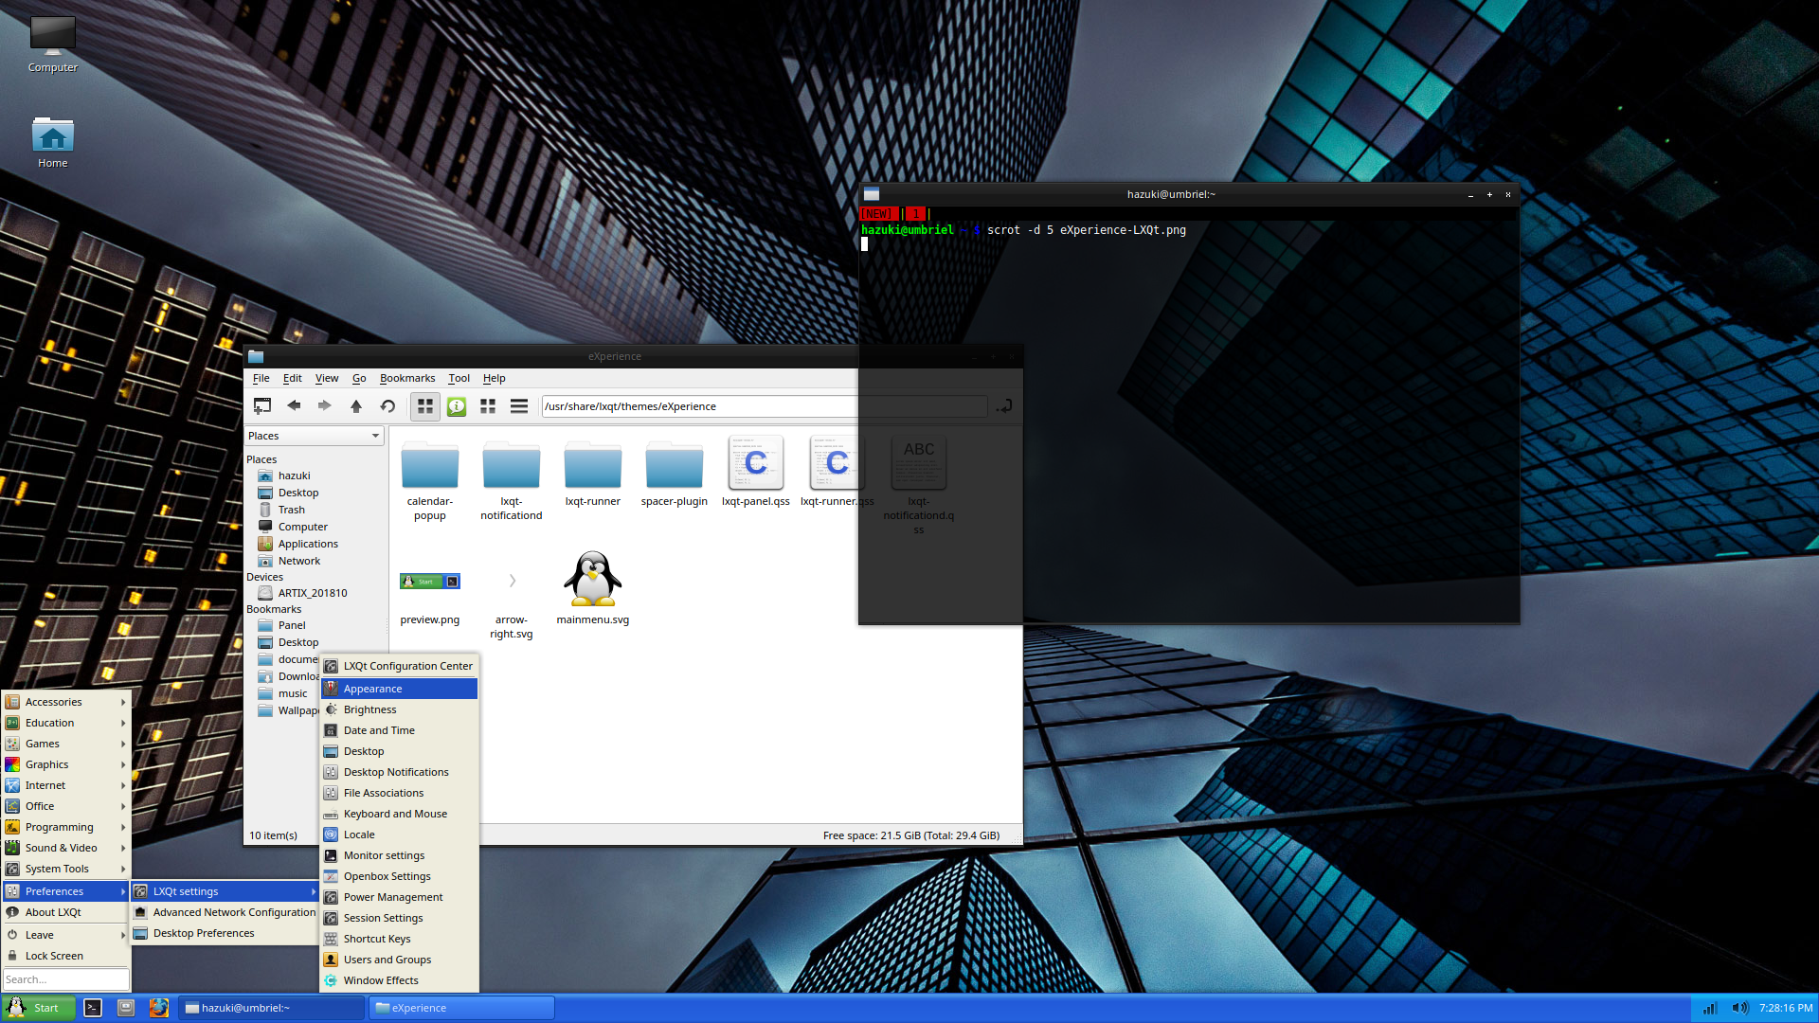Expand the Internet menu category
The height and width of the screenshot is (1023, 1819).
[x=65, y=785]
